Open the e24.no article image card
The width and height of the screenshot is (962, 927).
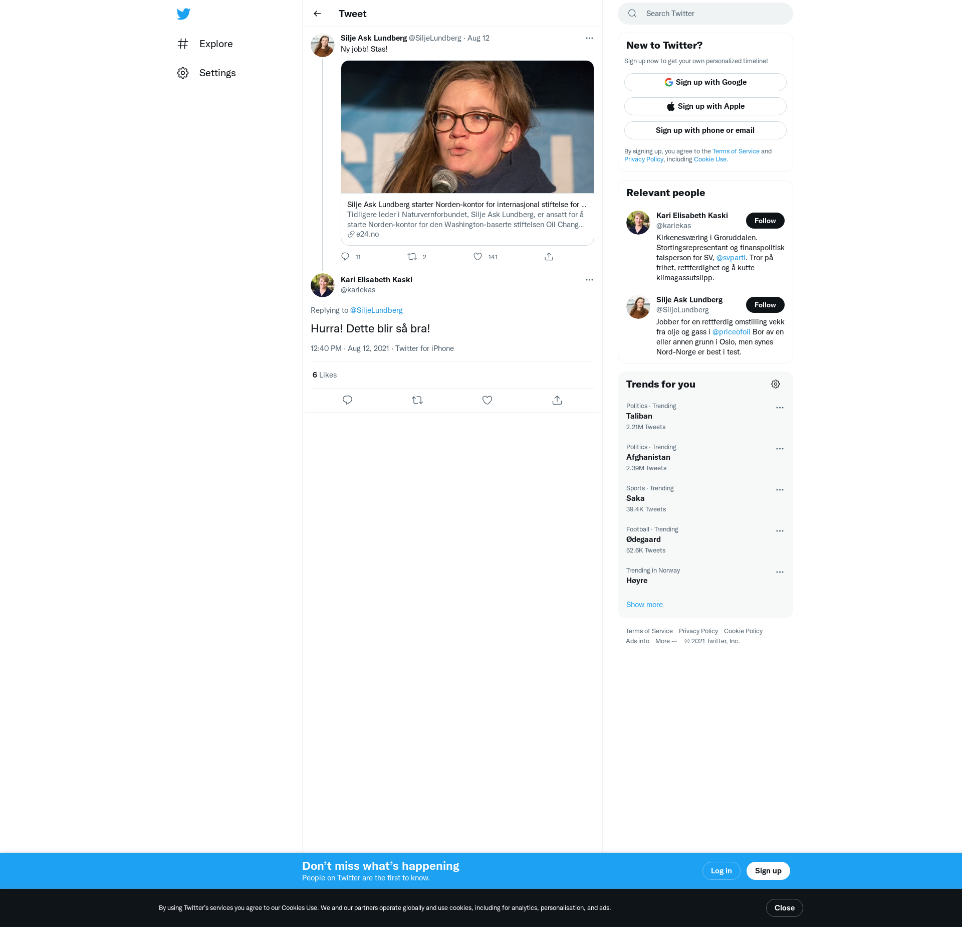point(467,127)
